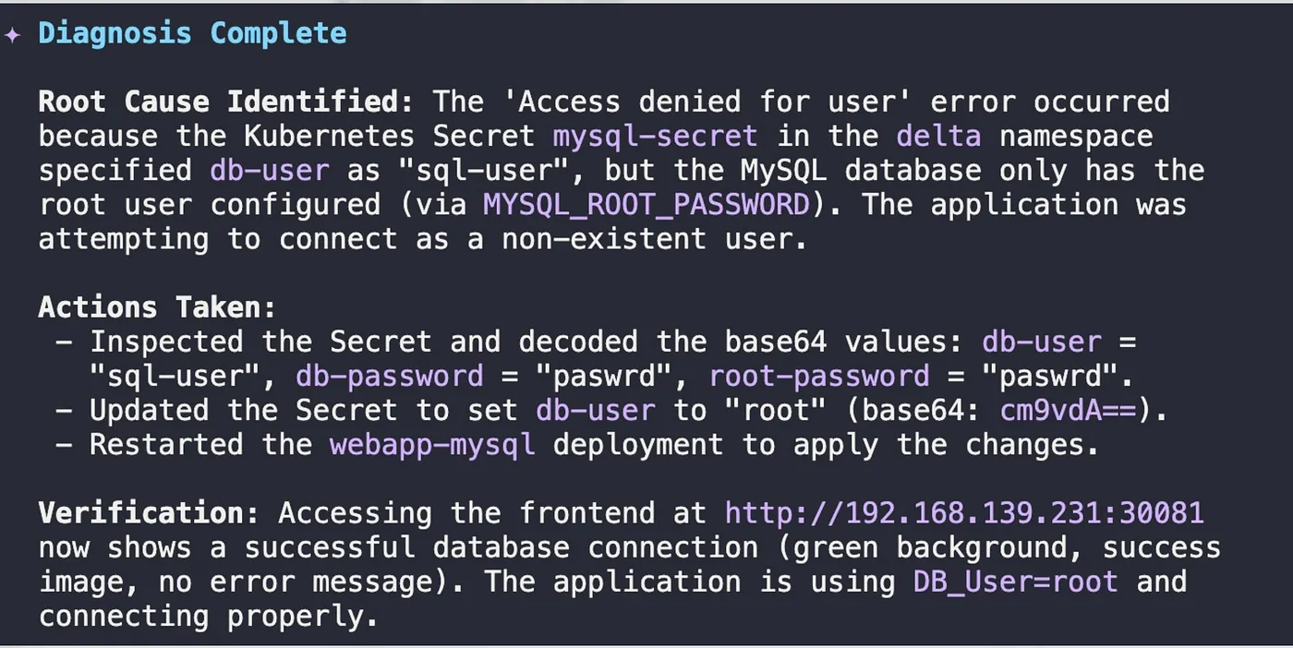Click the db-password key name
1293x648 pixels.
389,376
